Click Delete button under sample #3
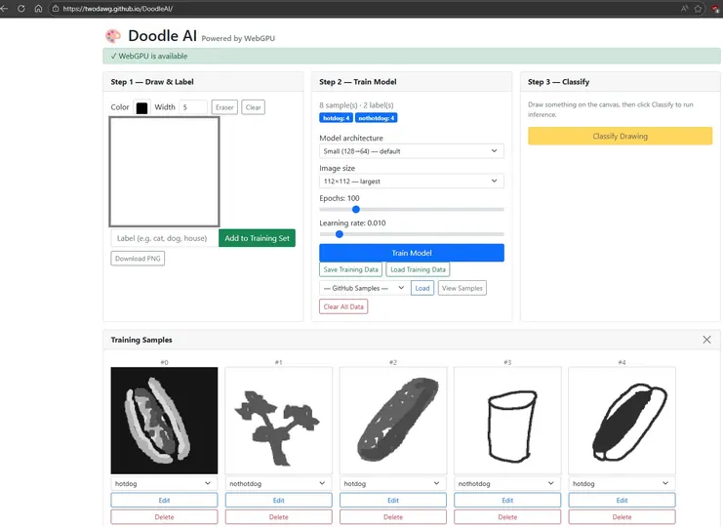 coord(507,517)
